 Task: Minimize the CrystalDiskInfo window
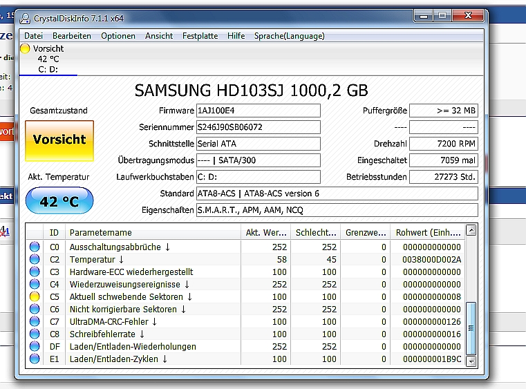pos(424,15)
